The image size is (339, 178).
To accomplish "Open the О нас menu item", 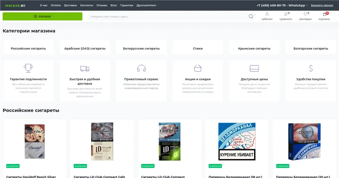I will [x=44, y=5].
